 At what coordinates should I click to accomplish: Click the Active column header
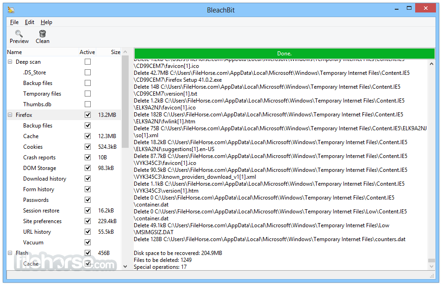click(x=87, y=52)
